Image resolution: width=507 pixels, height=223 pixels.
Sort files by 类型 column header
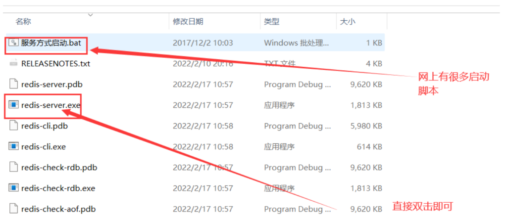point(272,22)
